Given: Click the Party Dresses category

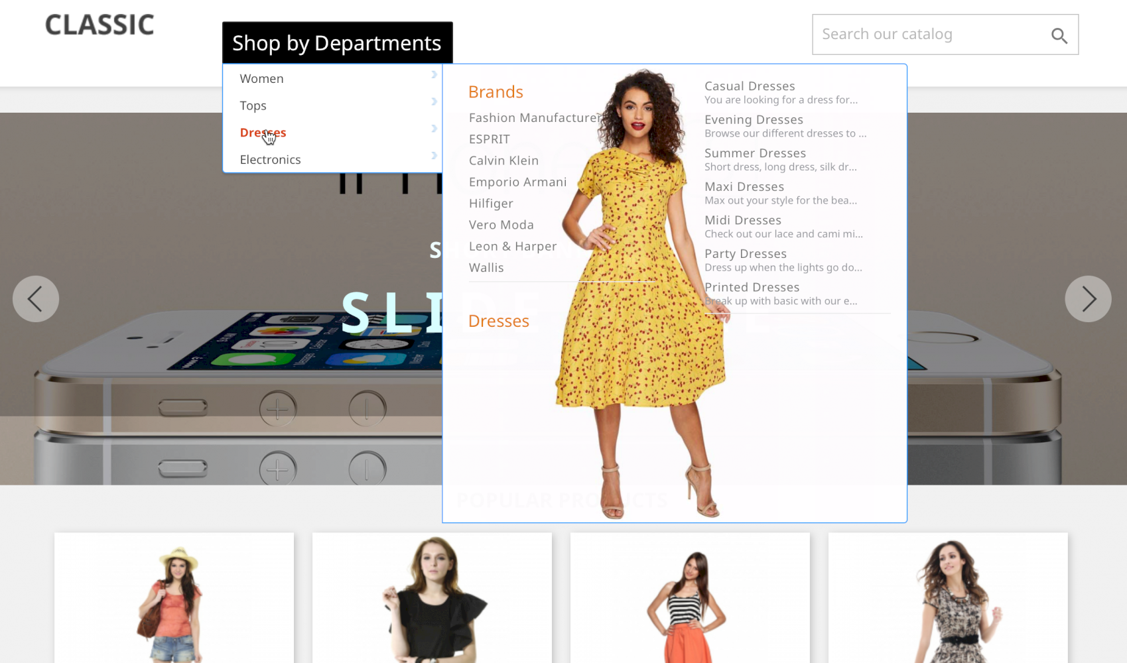Looking at the screenshot, I should tap(746, 253).
